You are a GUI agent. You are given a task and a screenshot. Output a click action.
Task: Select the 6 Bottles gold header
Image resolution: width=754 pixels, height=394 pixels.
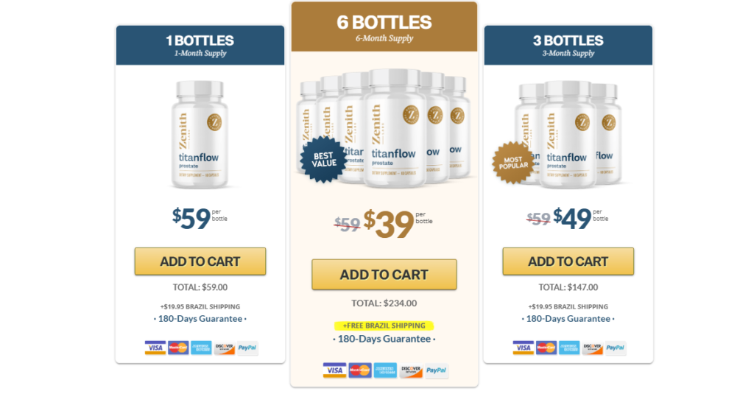[x=384, y=27]
